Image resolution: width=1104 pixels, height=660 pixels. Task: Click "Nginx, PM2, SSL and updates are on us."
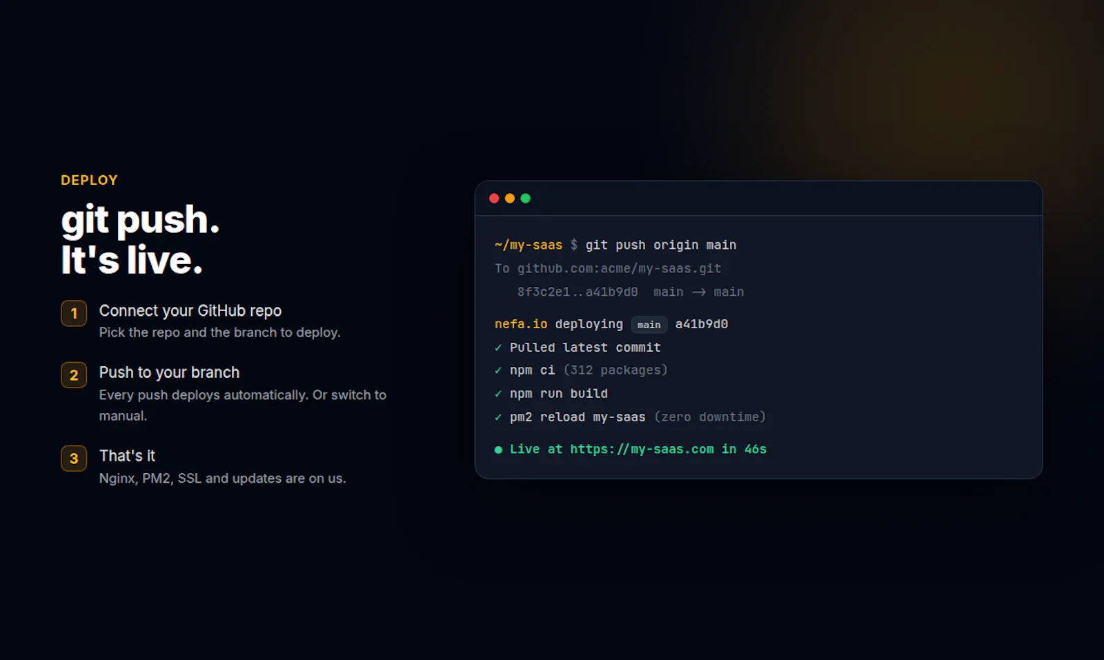[x=223, y=478]
